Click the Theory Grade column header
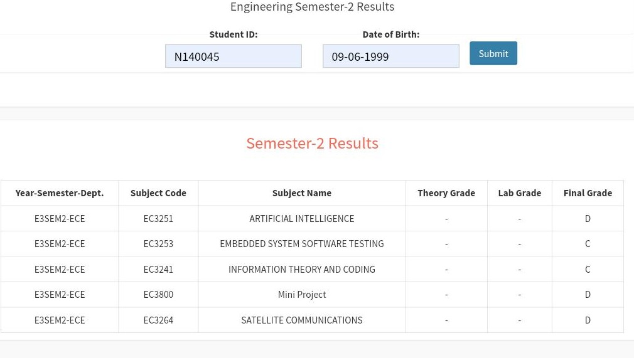634x358 pixels. click(446, 193)
